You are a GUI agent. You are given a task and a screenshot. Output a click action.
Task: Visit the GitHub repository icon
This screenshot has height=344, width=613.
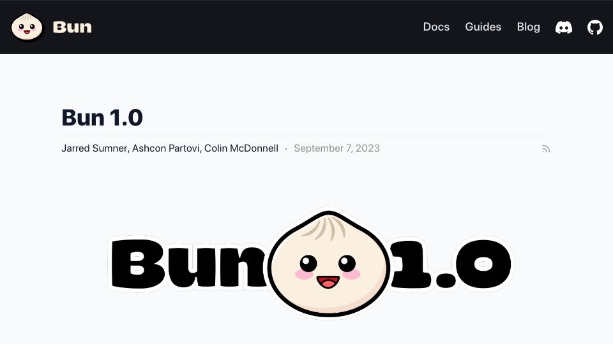click(x=595, y=27)
